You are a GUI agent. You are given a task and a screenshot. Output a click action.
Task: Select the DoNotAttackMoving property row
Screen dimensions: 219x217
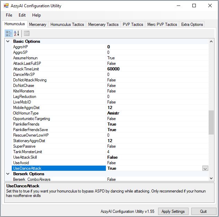tap(110, 80)
